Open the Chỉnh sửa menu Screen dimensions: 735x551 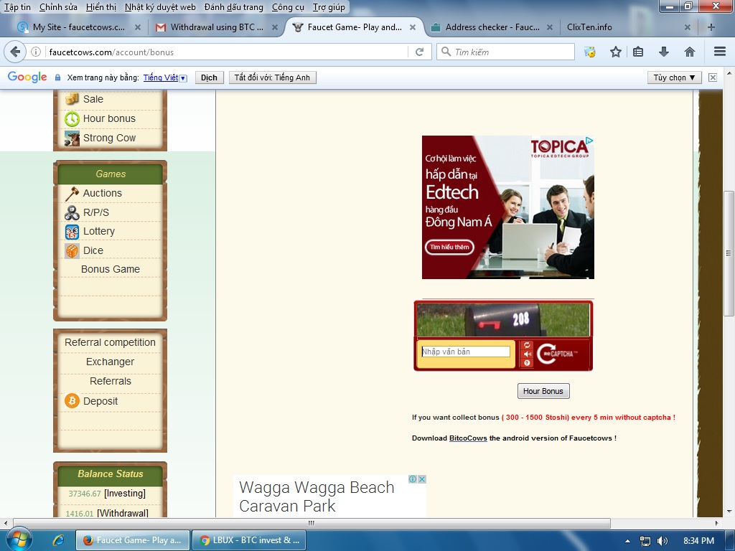tap(58, 7)
